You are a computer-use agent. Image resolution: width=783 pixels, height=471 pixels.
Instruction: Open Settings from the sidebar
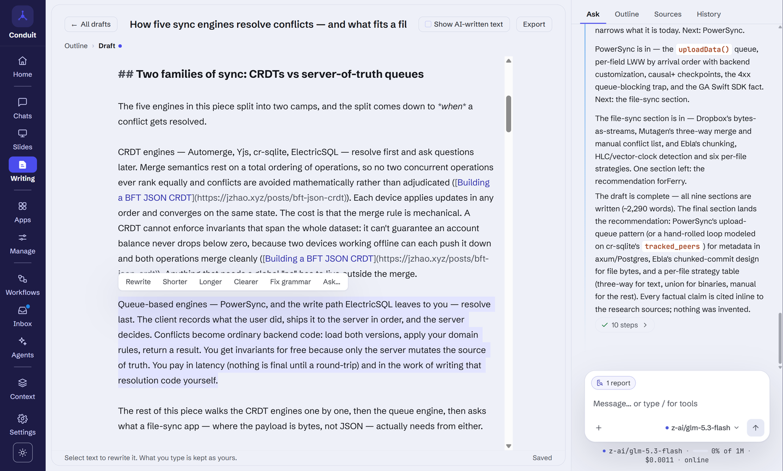22,425
